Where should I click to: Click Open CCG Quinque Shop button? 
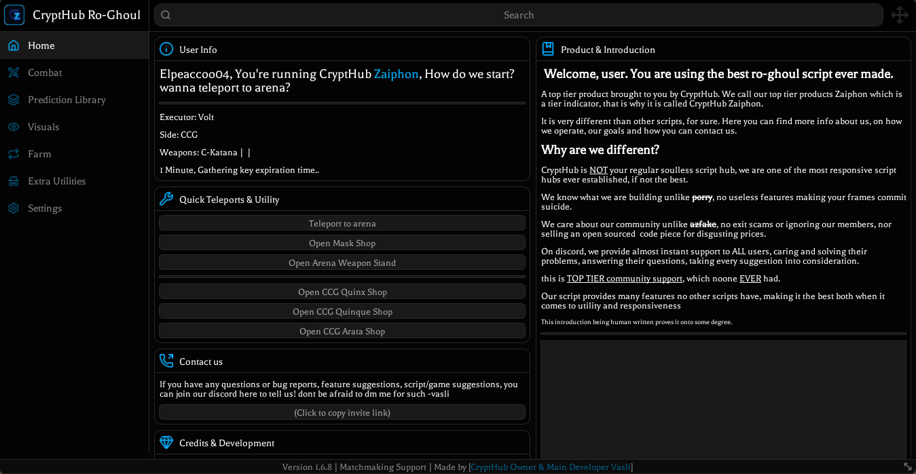click(342, 311)
